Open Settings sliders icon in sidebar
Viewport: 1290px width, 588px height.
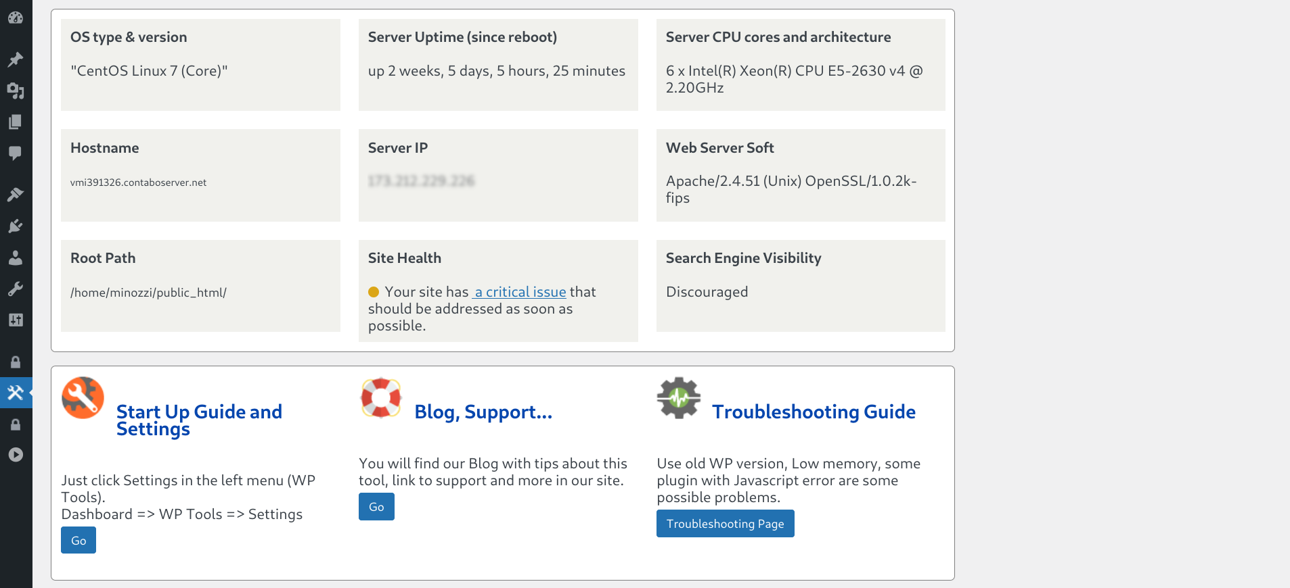(x=16, y=320)
